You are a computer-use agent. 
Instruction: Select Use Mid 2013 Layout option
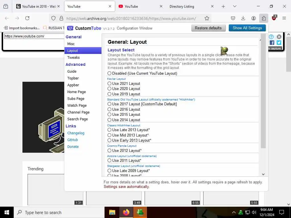click(x=109, y=135)
